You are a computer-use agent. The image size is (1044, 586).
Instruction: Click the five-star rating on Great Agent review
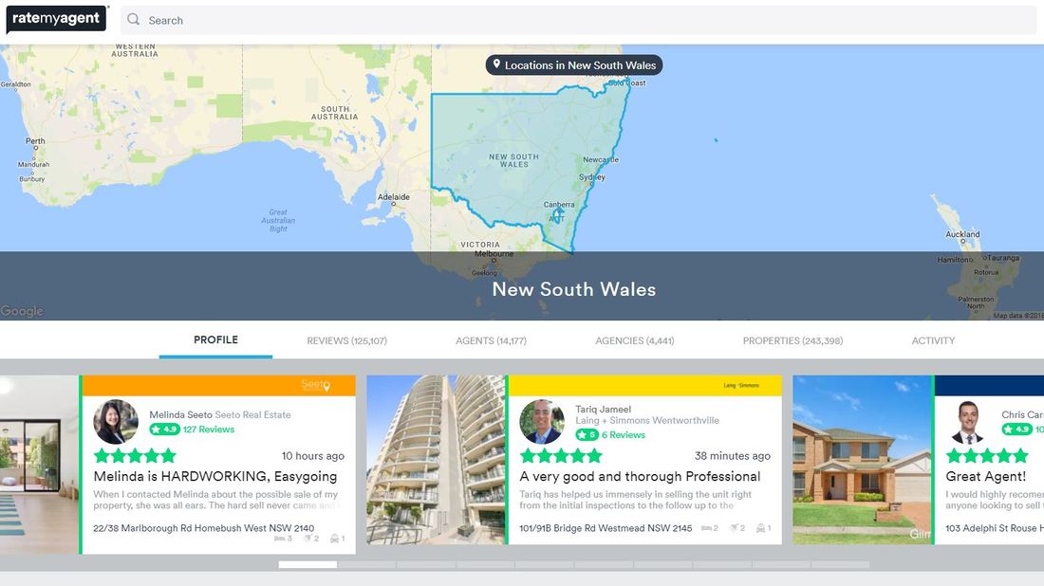coord(987,456)
